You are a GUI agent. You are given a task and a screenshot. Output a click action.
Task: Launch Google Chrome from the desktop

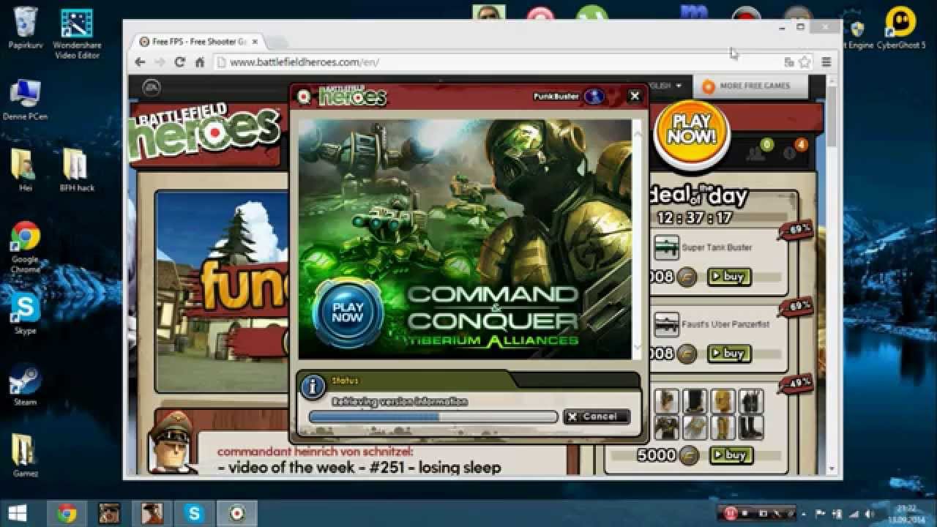(25, 247)
